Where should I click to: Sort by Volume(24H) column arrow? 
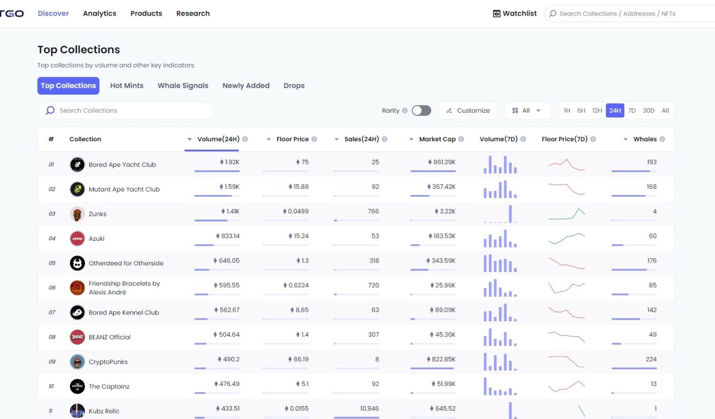190,139
